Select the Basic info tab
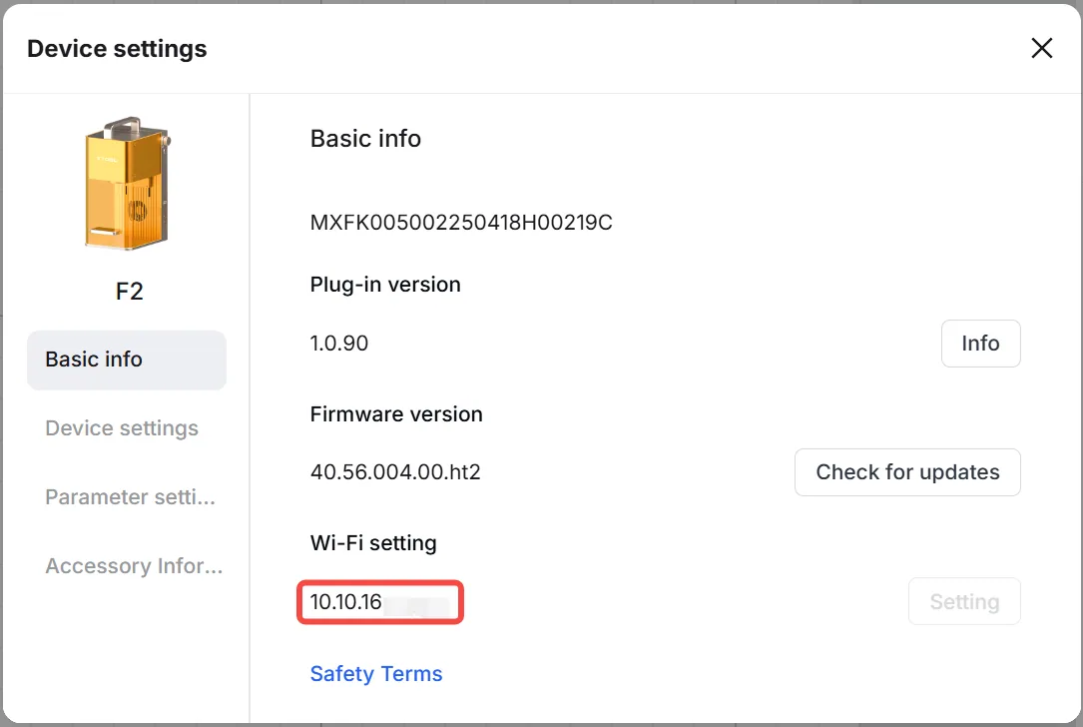The height and width of the screenshot is (727, 1083). [x=127, y=361]
